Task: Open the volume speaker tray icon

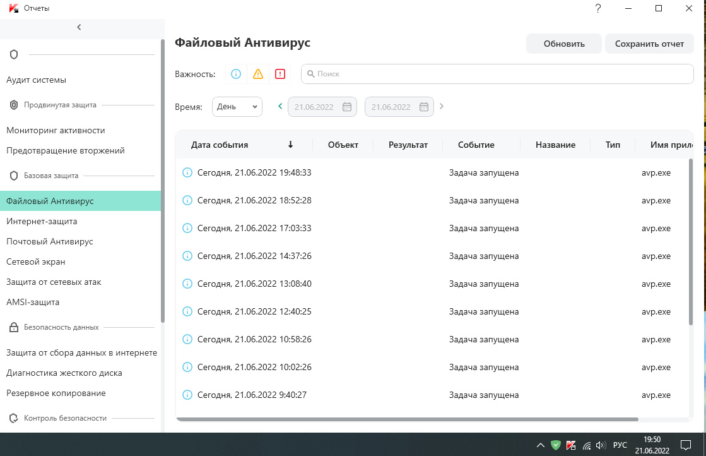Action: pos(601,446)
